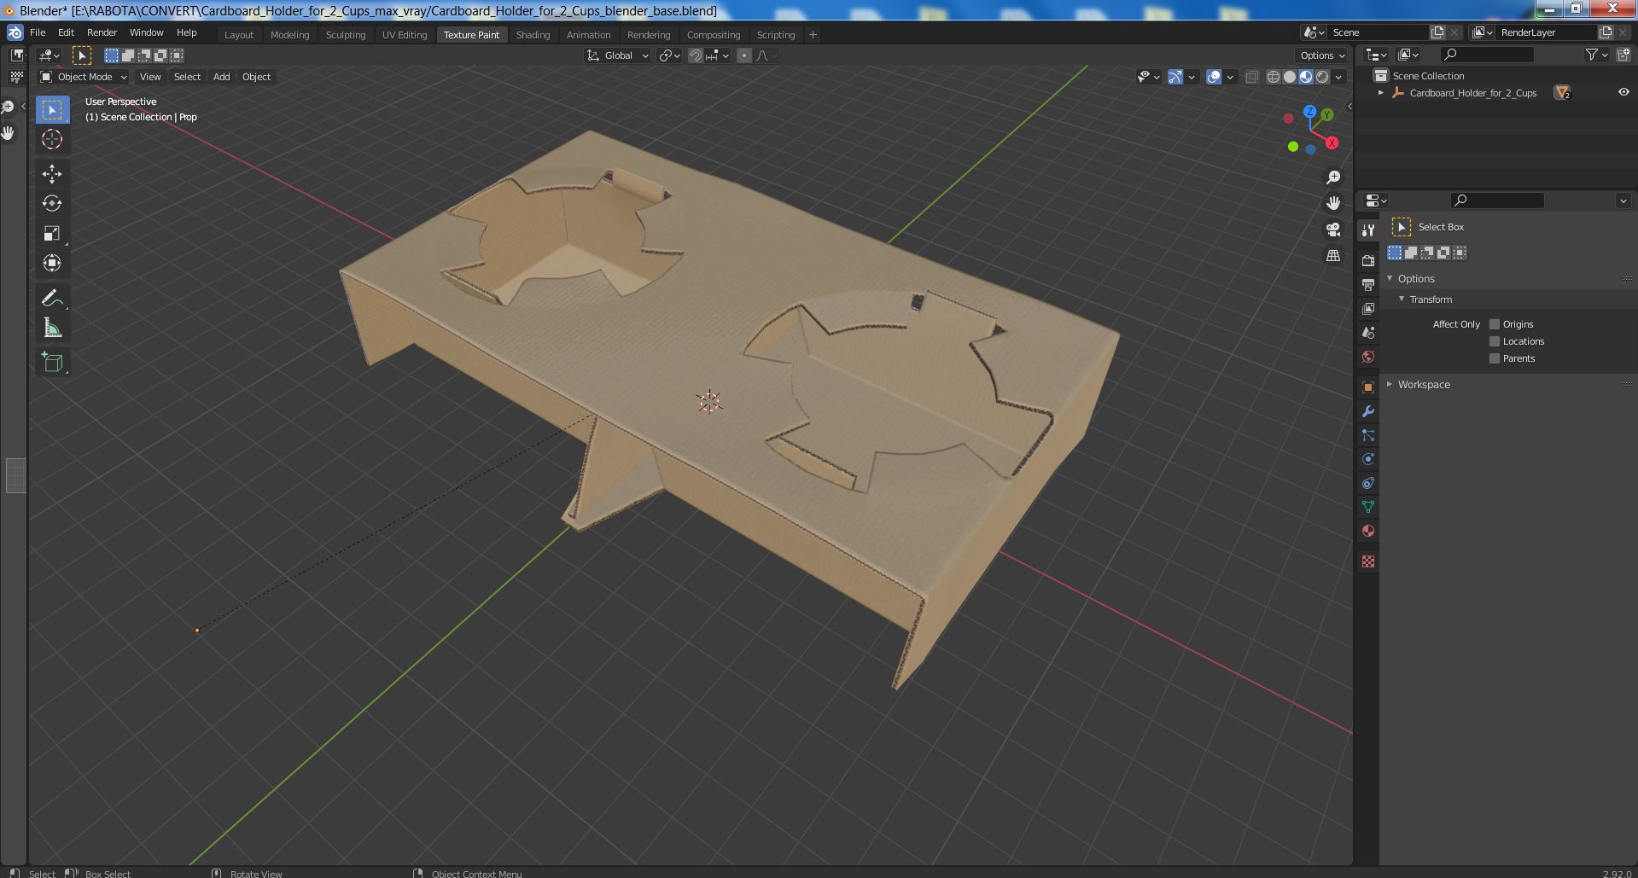Activate the Move tool
The height and width of the screenshot is (878, 1638).
coord(52,174)
